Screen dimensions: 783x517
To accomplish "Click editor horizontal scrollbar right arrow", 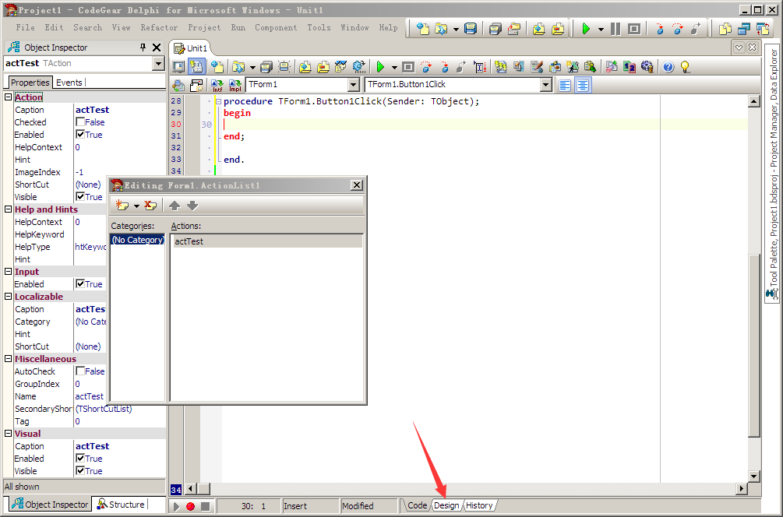I will 742,489.
